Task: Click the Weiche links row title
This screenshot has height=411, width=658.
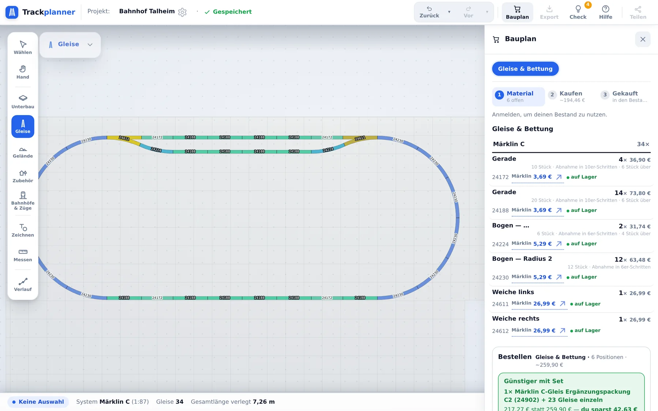Action: coord(513,292)
